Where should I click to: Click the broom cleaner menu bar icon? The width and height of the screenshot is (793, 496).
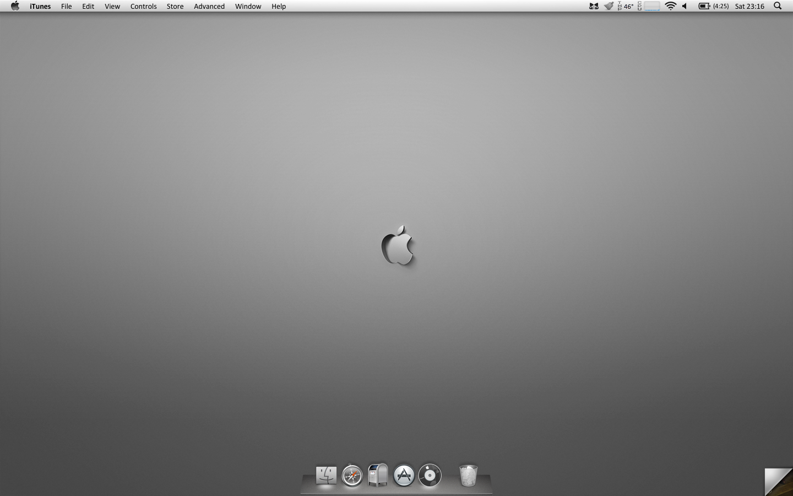point(609,6)
